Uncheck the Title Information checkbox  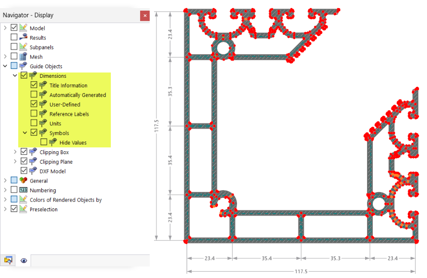[x=35, y=85]
